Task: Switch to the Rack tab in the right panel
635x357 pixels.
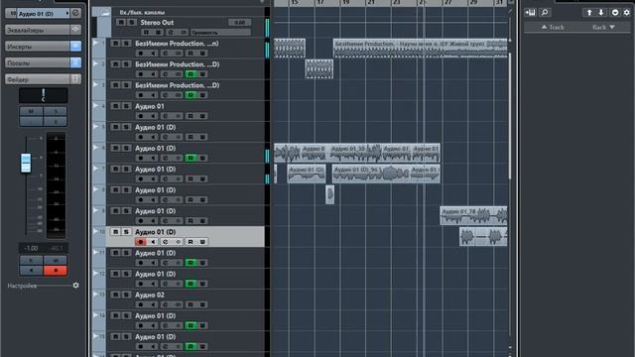Action: 603,27
